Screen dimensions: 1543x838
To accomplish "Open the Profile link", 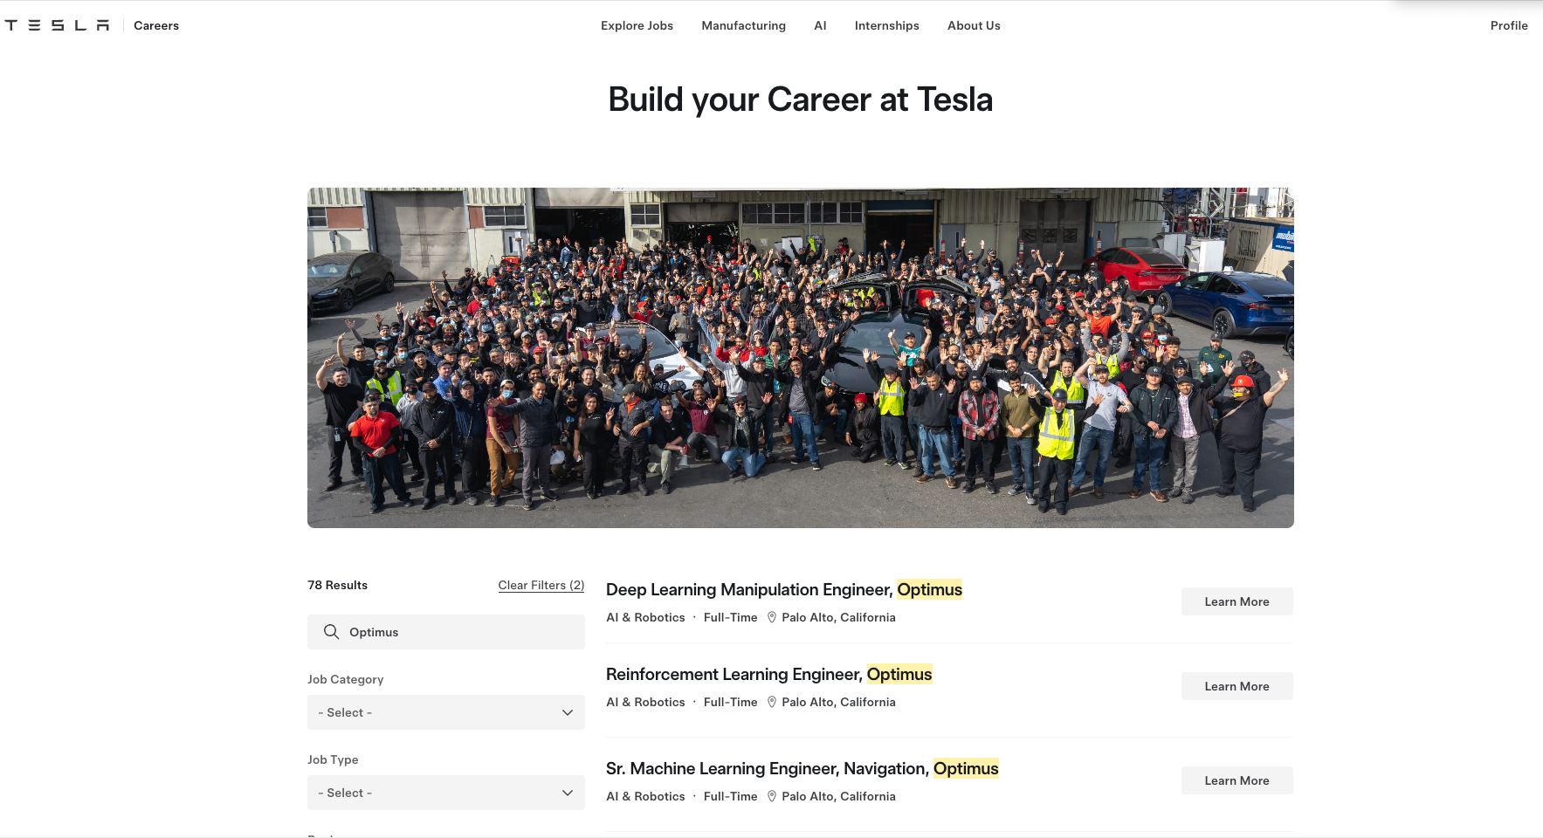I will [x=1509, y=25].
